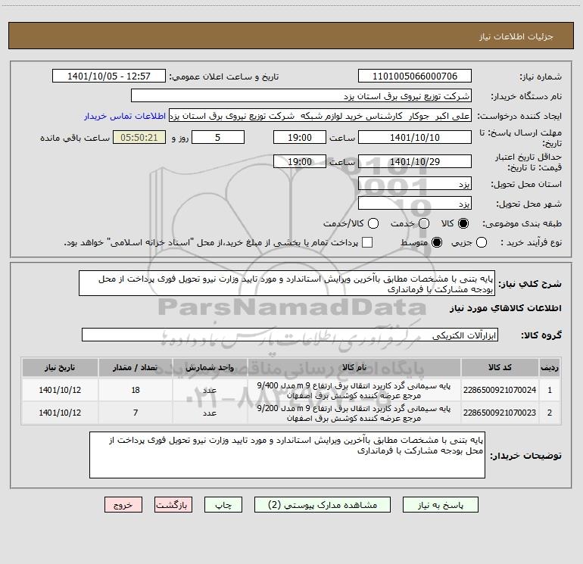Click the نام کالا column header
The image size is (583, 564).
(354, 367)
